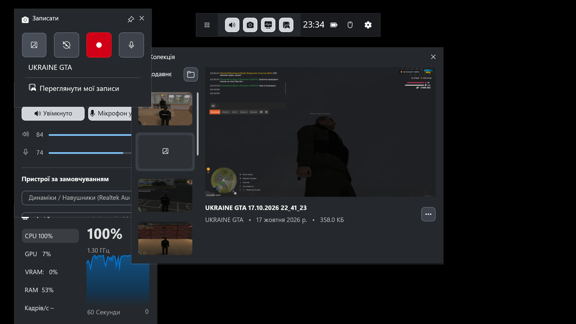This screenshot has width=576, height=324.
Task: Open captures folder in the Collection window
Action: coord(191,74)
